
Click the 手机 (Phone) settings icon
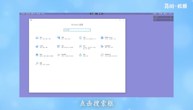coord(81,38)
